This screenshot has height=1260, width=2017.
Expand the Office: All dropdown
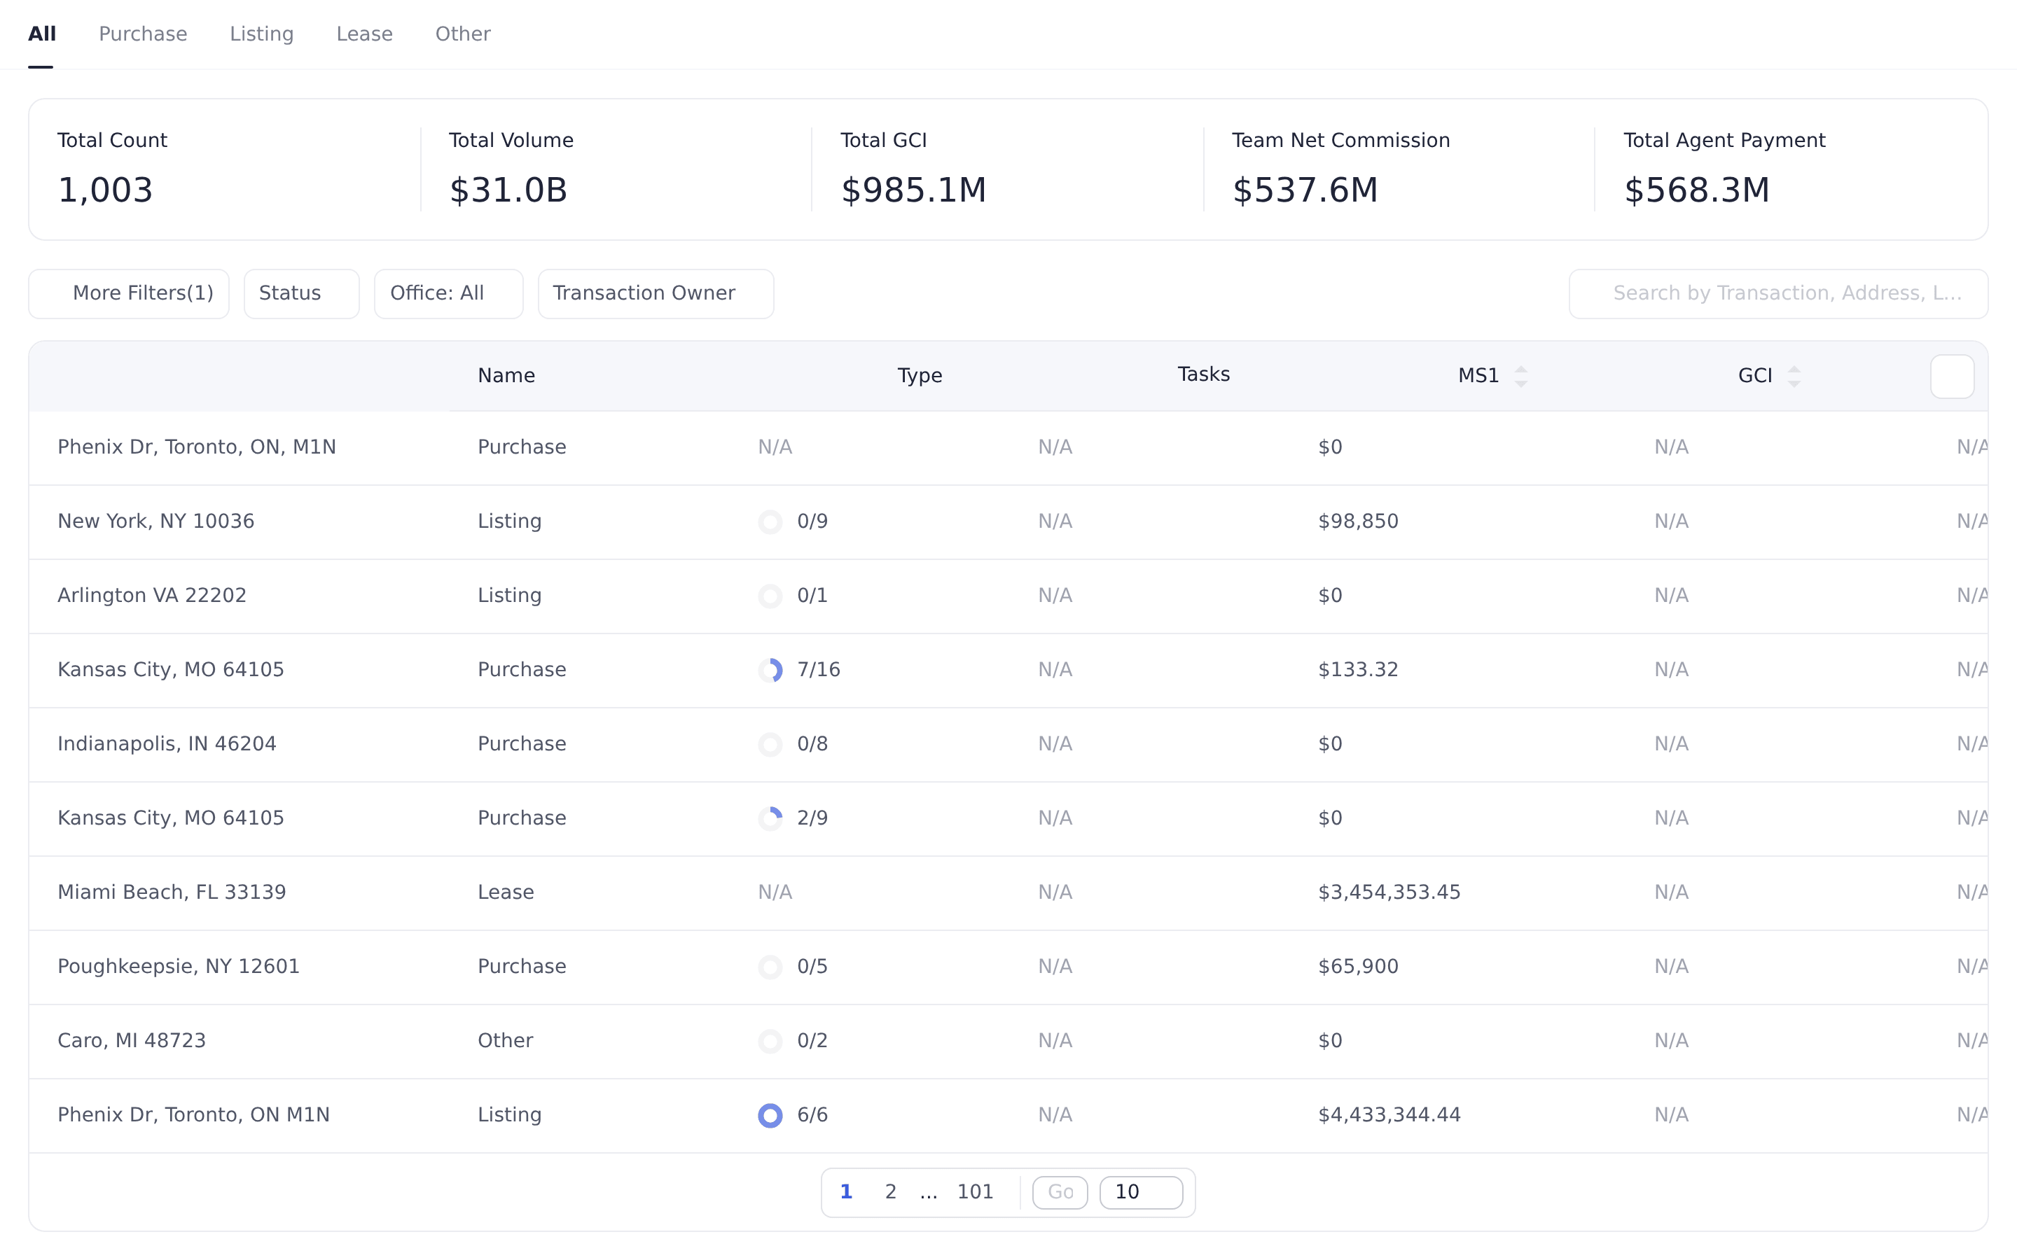point(448,293)
